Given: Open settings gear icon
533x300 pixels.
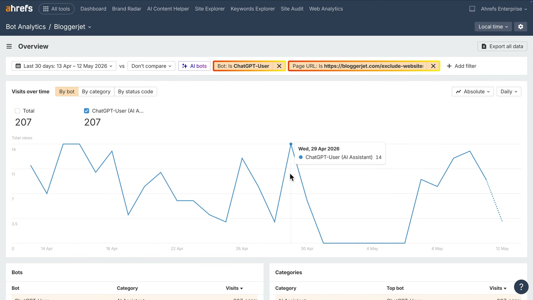Looking at the screenshot, I should pyautogui.click(x=521, y=27).
